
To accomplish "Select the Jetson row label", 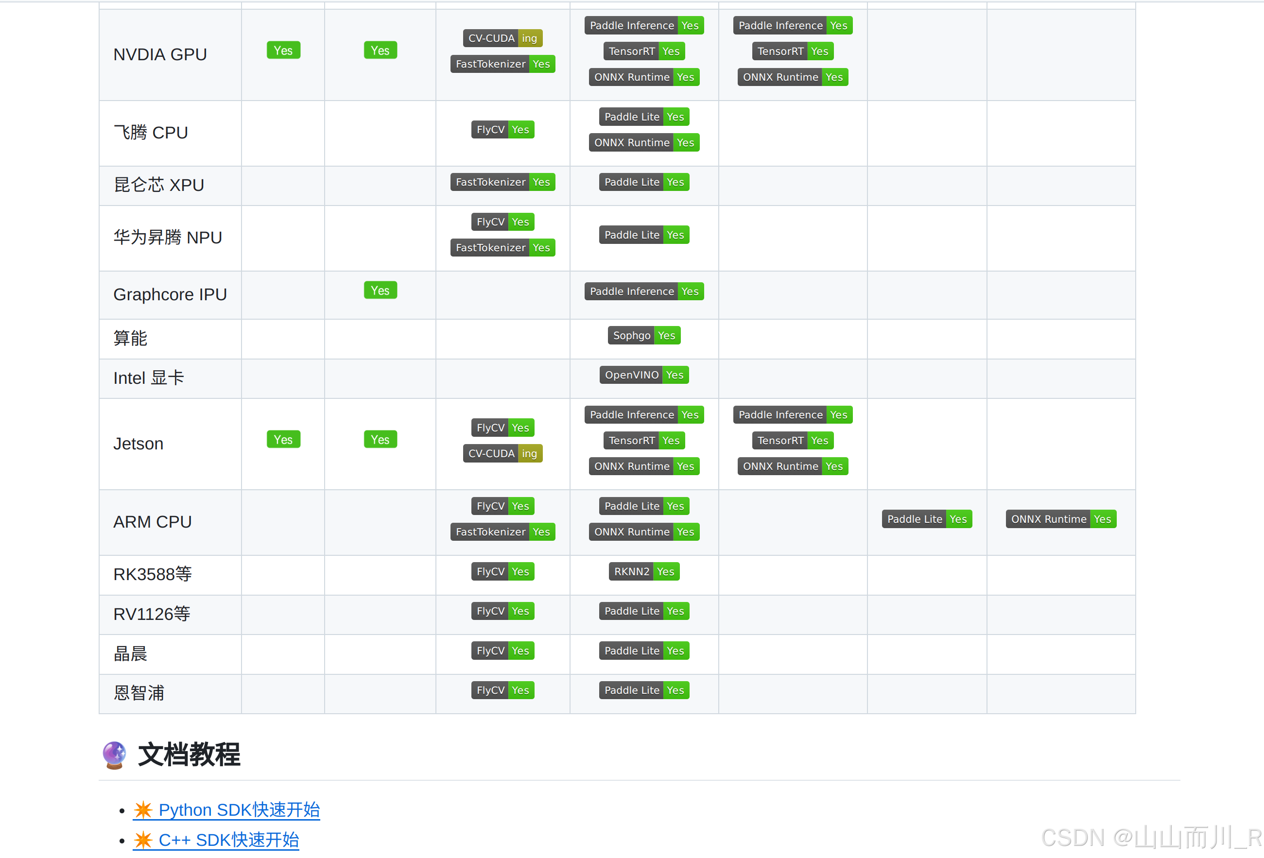I will 138,444.
